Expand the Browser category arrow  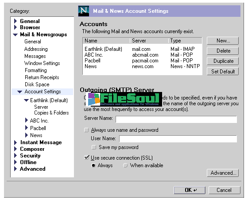tap(15, 27)
